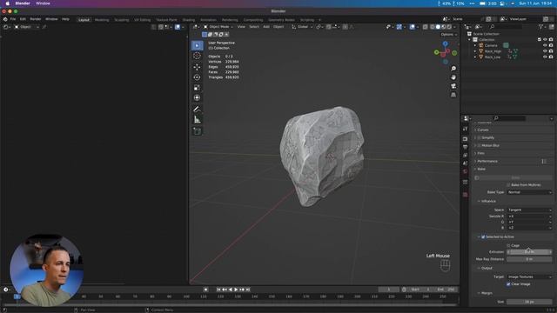This screenshot has width=557, height=313.
Task: Open the viewport View menu button
Action: [x=241, y=27]
